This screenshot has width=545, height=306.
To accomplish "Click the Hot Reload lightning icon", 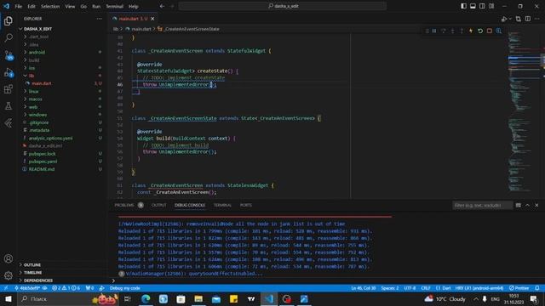I will tap(471, 31).
